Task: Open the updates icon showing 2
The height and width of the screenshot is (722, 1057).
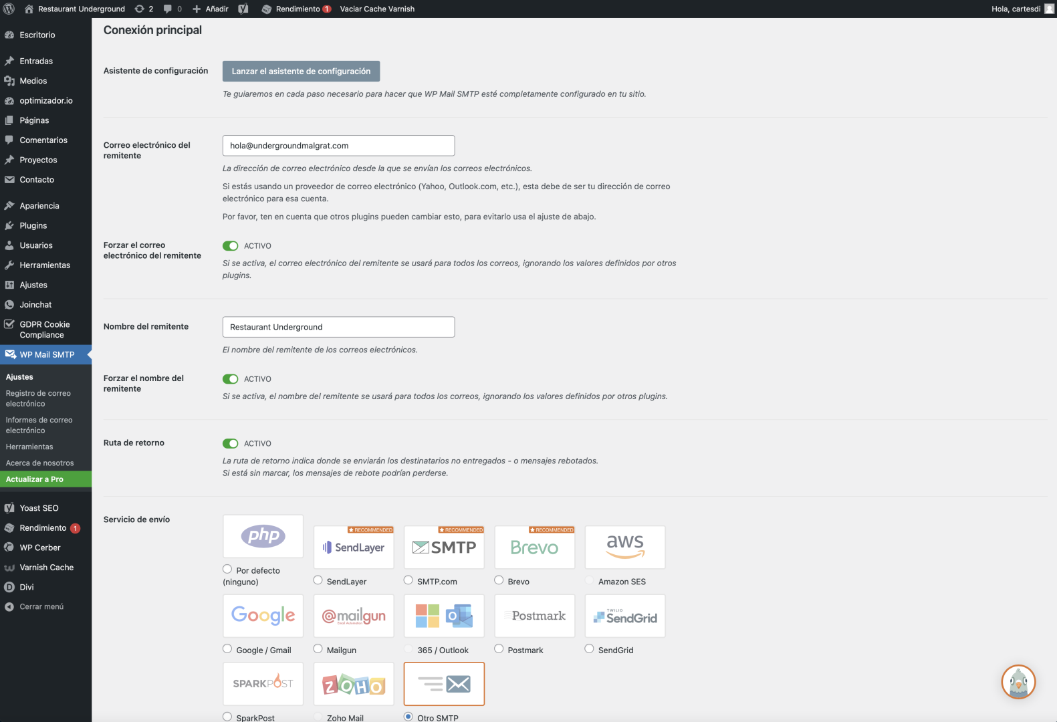Action: click(x=144, y=9)
